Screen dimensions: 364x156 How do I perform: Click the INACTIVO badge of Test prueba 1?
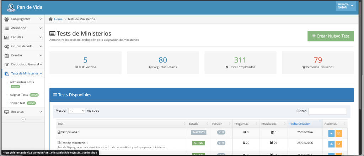(198, 132)
